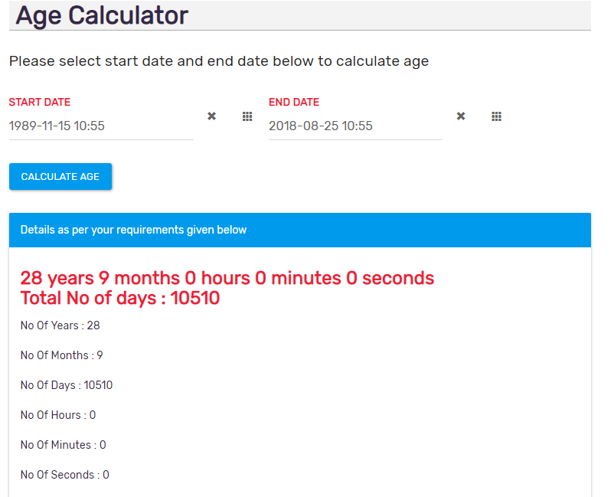614x497 pixels.
Task: Clear the end date with the X icon
Action: [x=461, y=116]
